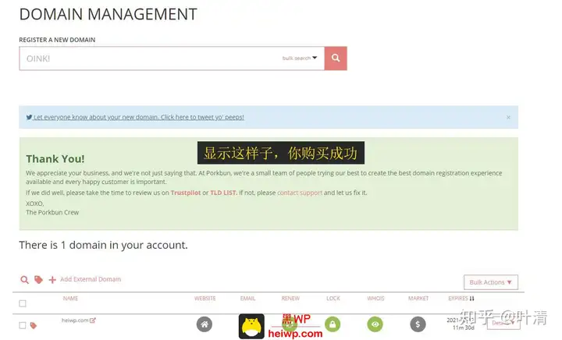Image resolution: width=562 pixels, height=340 pixels.
Task: Click the 'Thank You!' heading
Action: point(55,158)
